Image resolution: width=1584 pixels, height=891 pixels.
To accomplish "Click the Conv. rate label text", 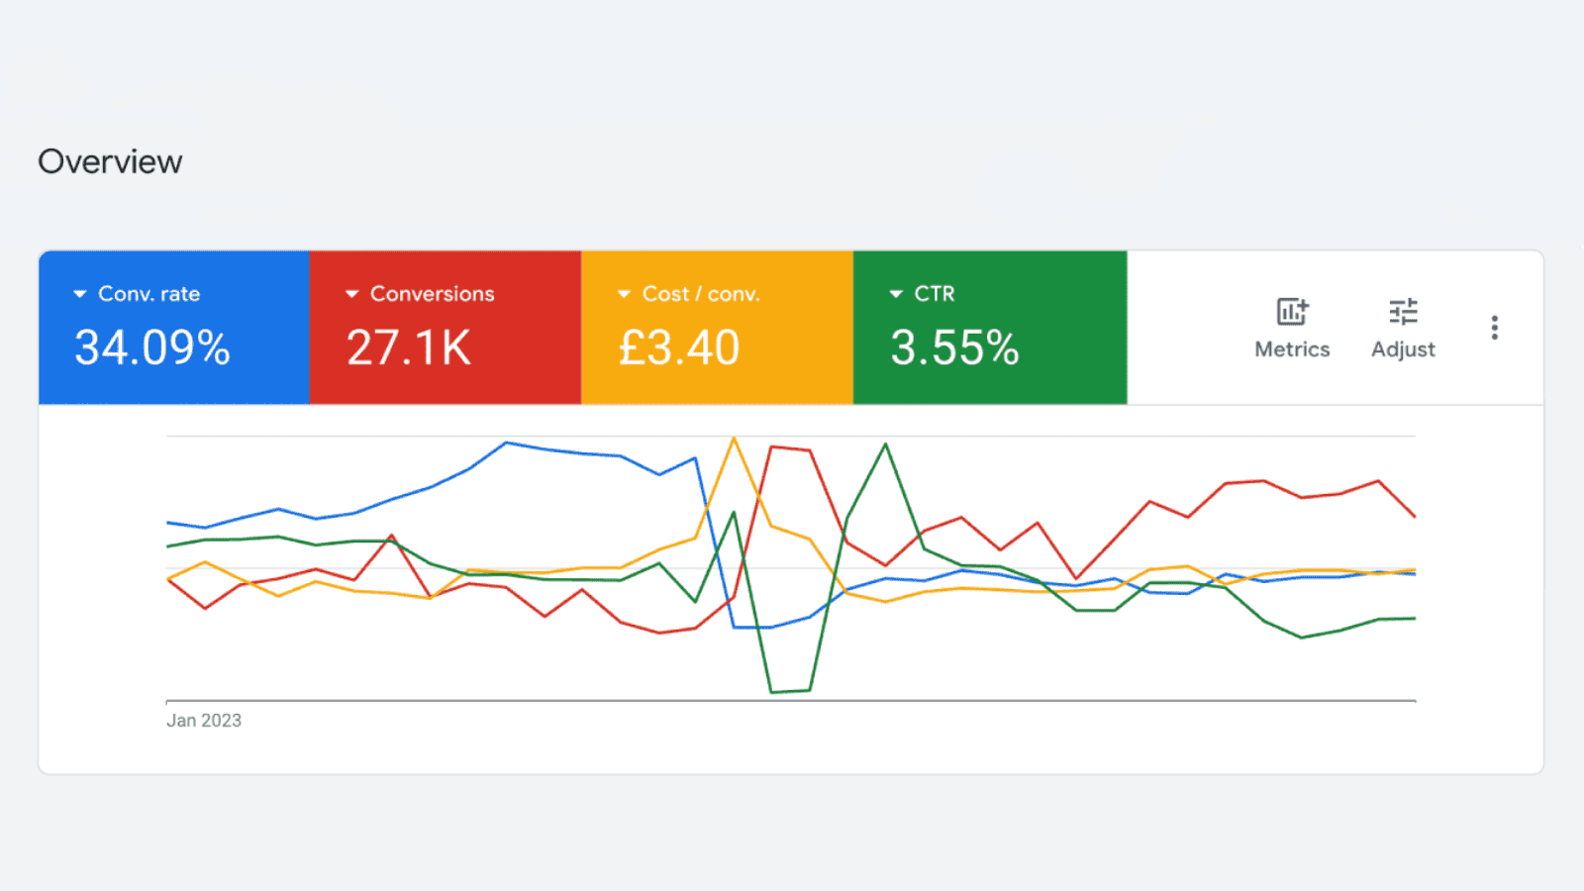I will point(149,294).
